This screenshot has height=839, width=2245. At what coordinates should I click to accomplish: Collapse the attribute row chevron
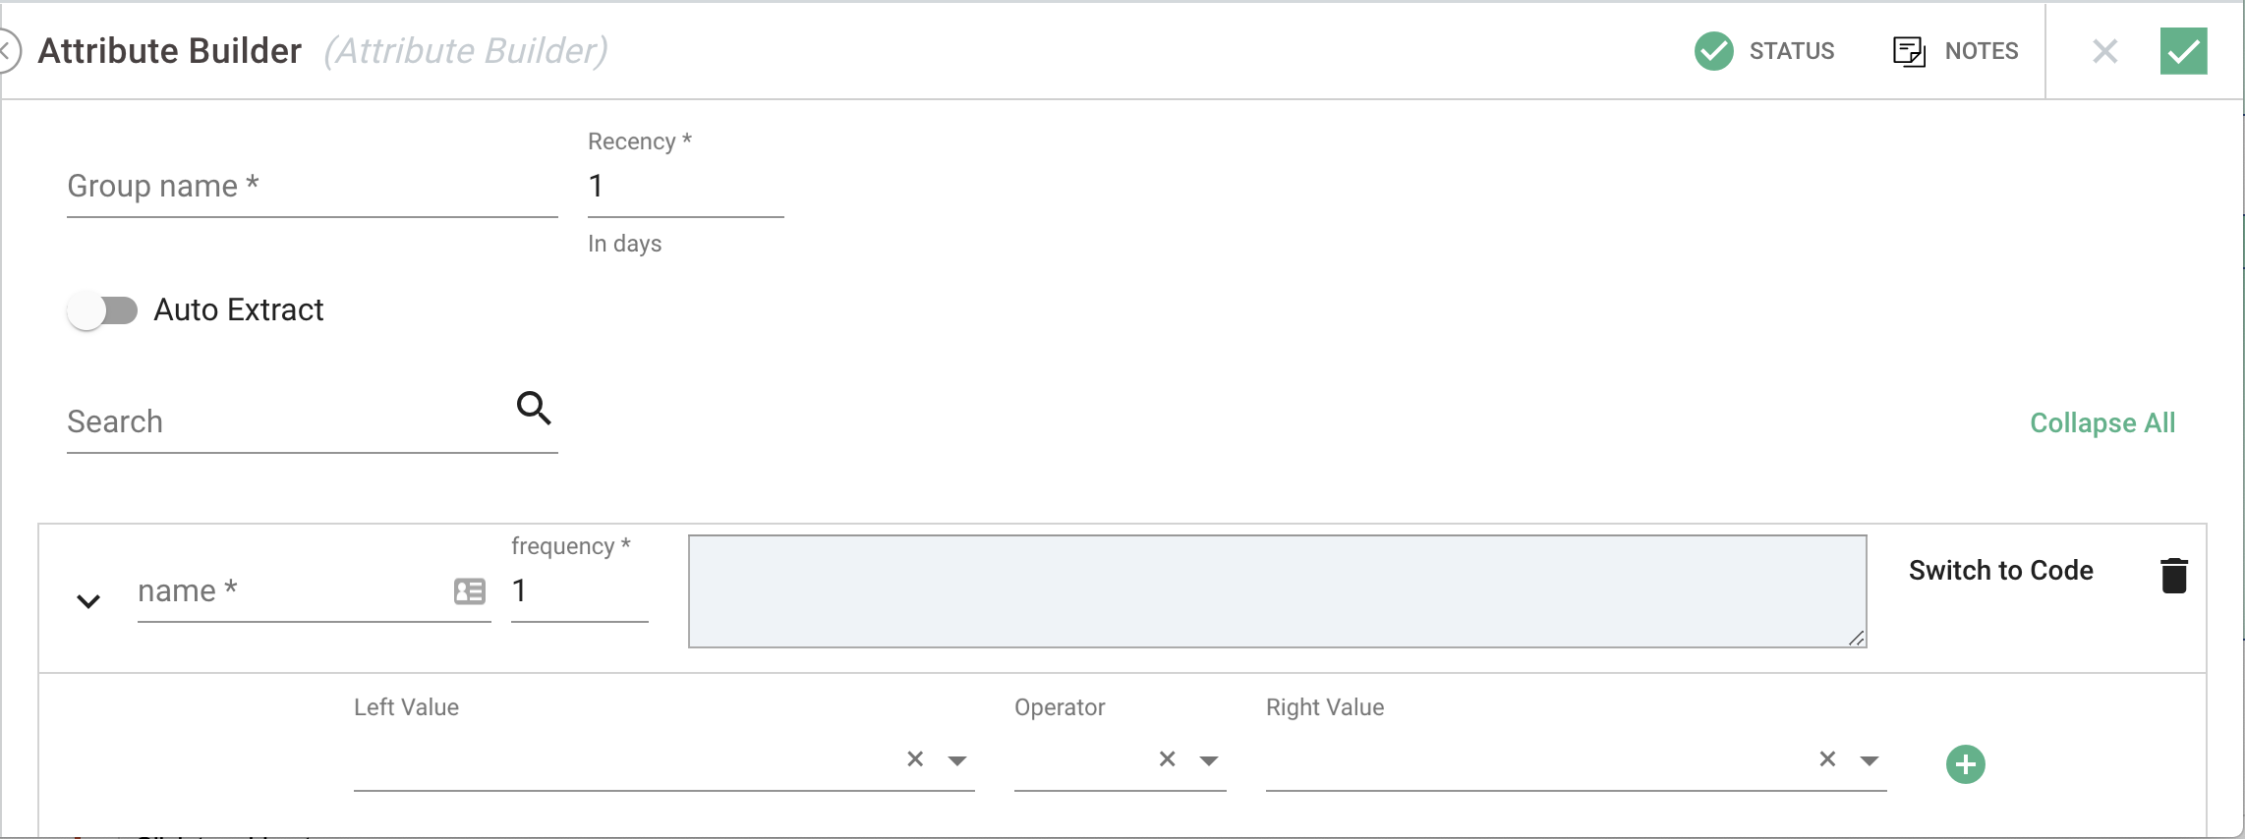[x=88, y=601]
